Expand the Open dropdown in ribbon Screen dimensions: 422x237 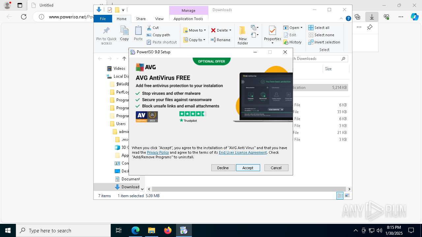point(293,28)
